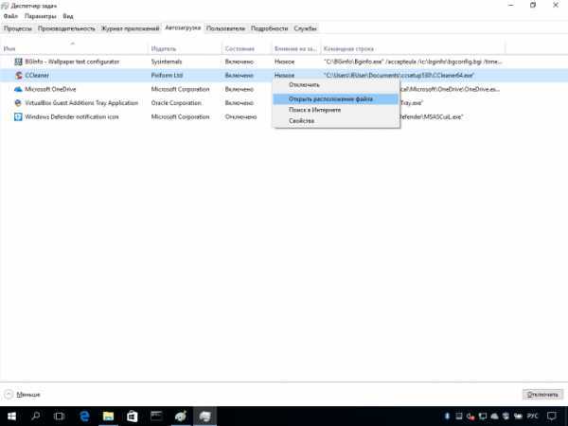Viewport: 568px width, 426px height.
Task: Open the Action Center notification icon
Action: click(x=552, y=417)
